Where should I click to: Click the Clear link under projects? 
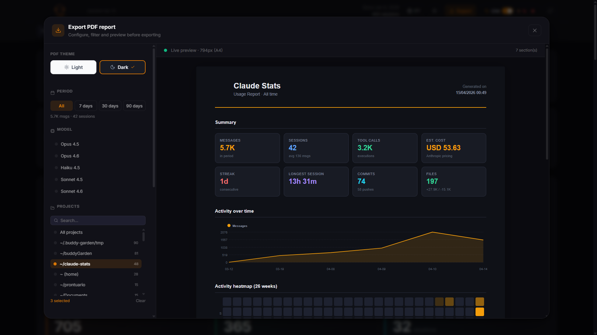pyautogui.click(x=140, y=301)
